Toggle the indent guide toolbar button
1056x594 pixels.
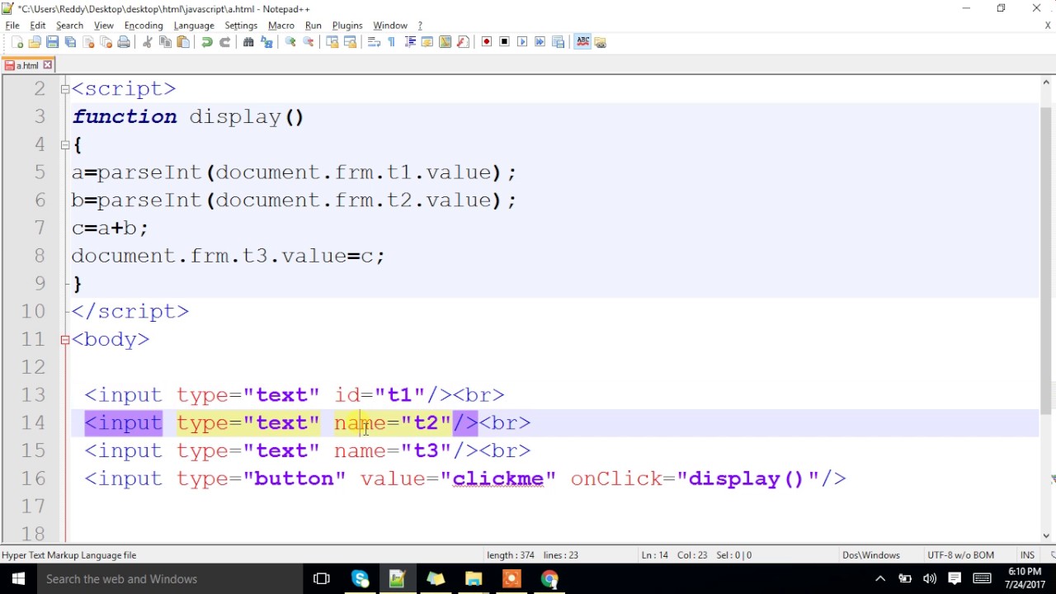(x=409, y=42)
